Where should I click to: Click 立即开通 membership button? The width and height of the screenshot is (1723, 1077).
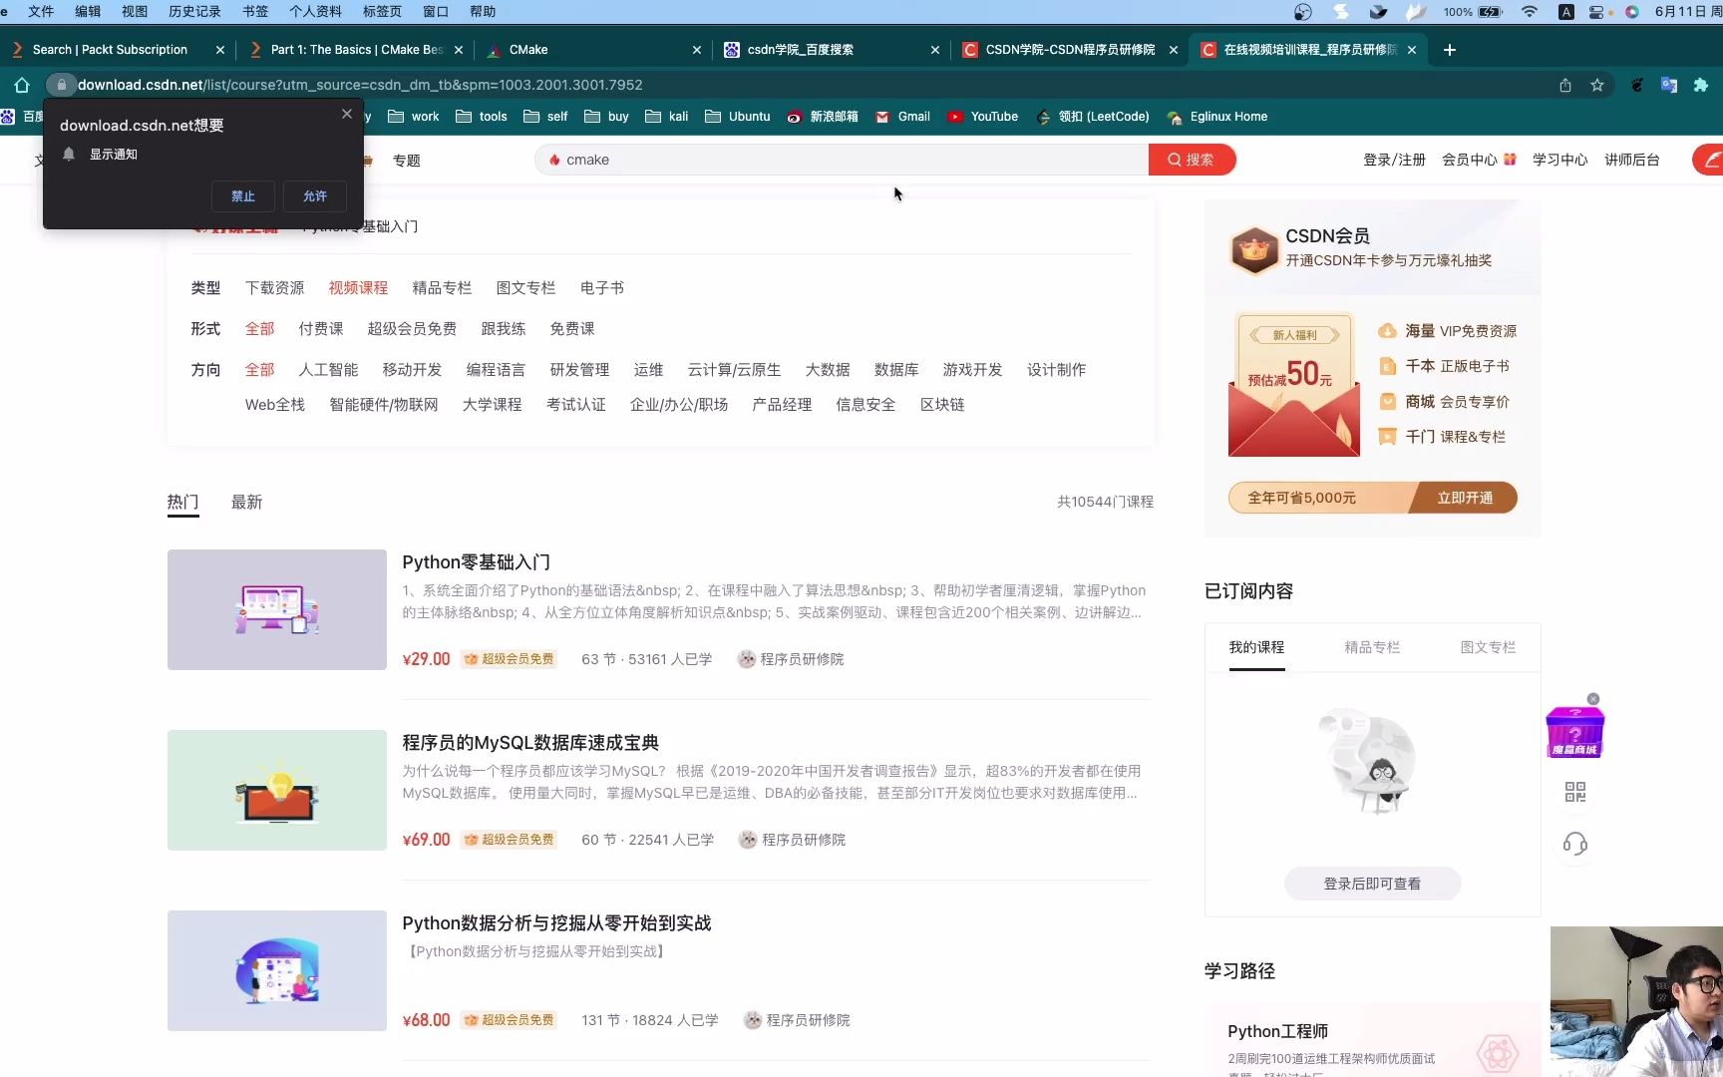point(1465,498)
